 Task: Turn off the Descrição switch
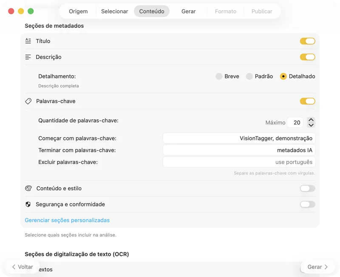[x=307, y=57]
